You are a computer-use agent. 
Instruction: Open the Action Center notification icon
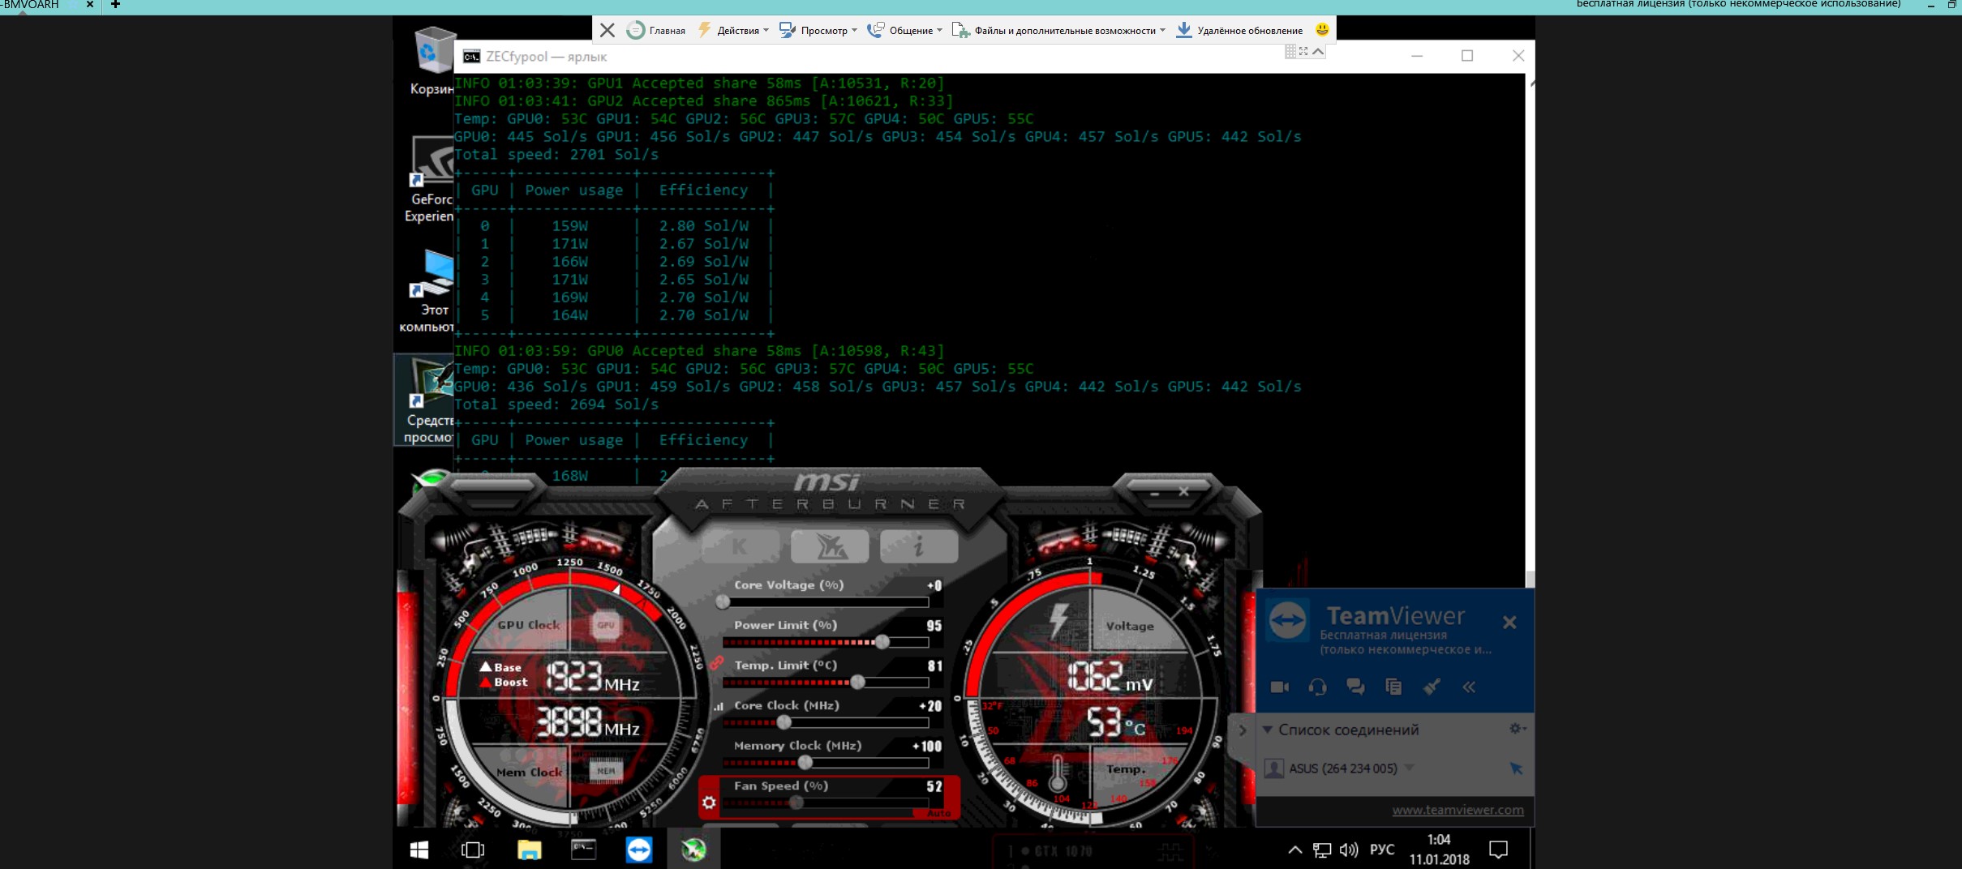click(x=1498, y=850)
